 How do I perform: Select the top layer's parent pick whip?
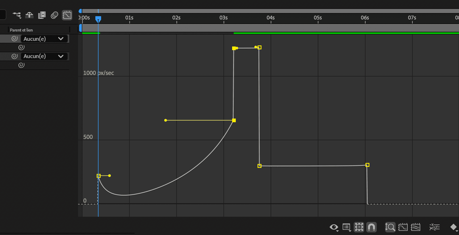point(14,39)
